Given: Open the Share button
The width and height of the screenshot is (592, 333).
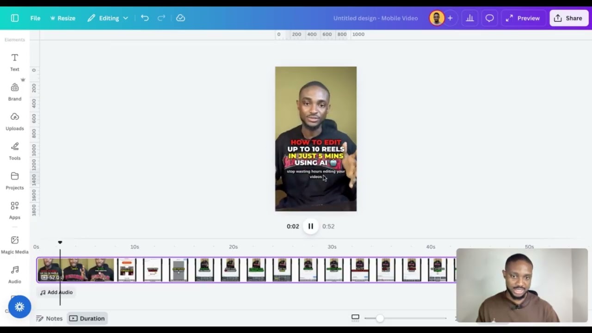Looking at the screenshot, I should click(569, 18).
